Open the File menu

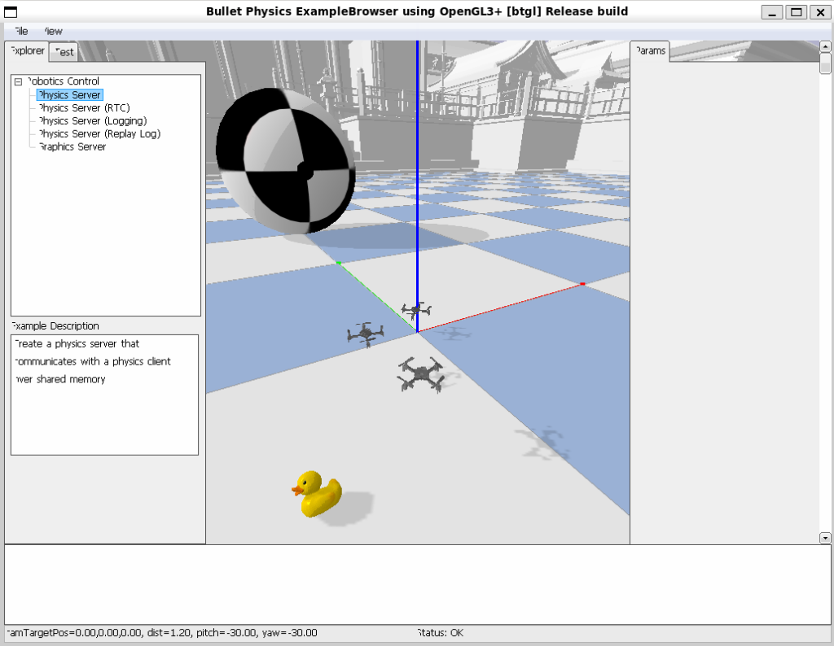[20, 31]
